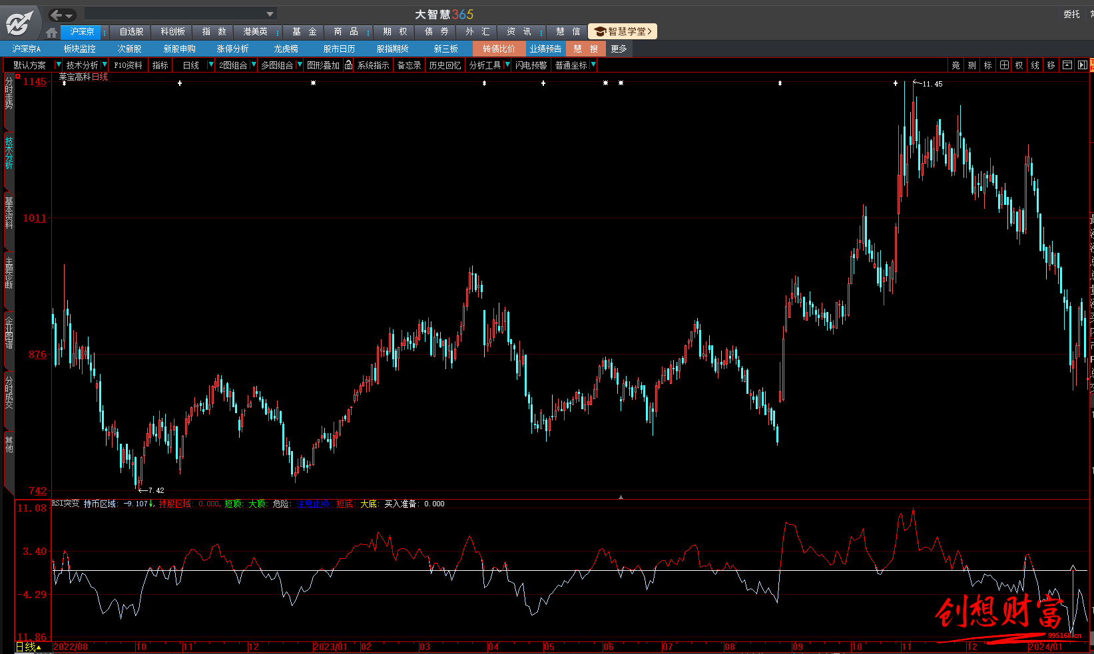Switch to the 自选股 tab
The width and height of the screenshot is (1094, 654).
pos(131,32)
